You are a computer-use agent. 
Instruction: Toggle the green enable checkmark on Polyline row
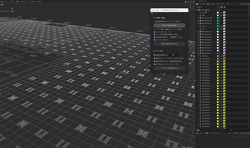point(221,56)
